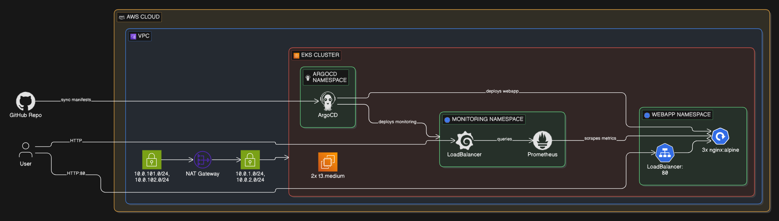
Task: Select the EKS CLUSTER label text
Action: [x=320, y=55]
